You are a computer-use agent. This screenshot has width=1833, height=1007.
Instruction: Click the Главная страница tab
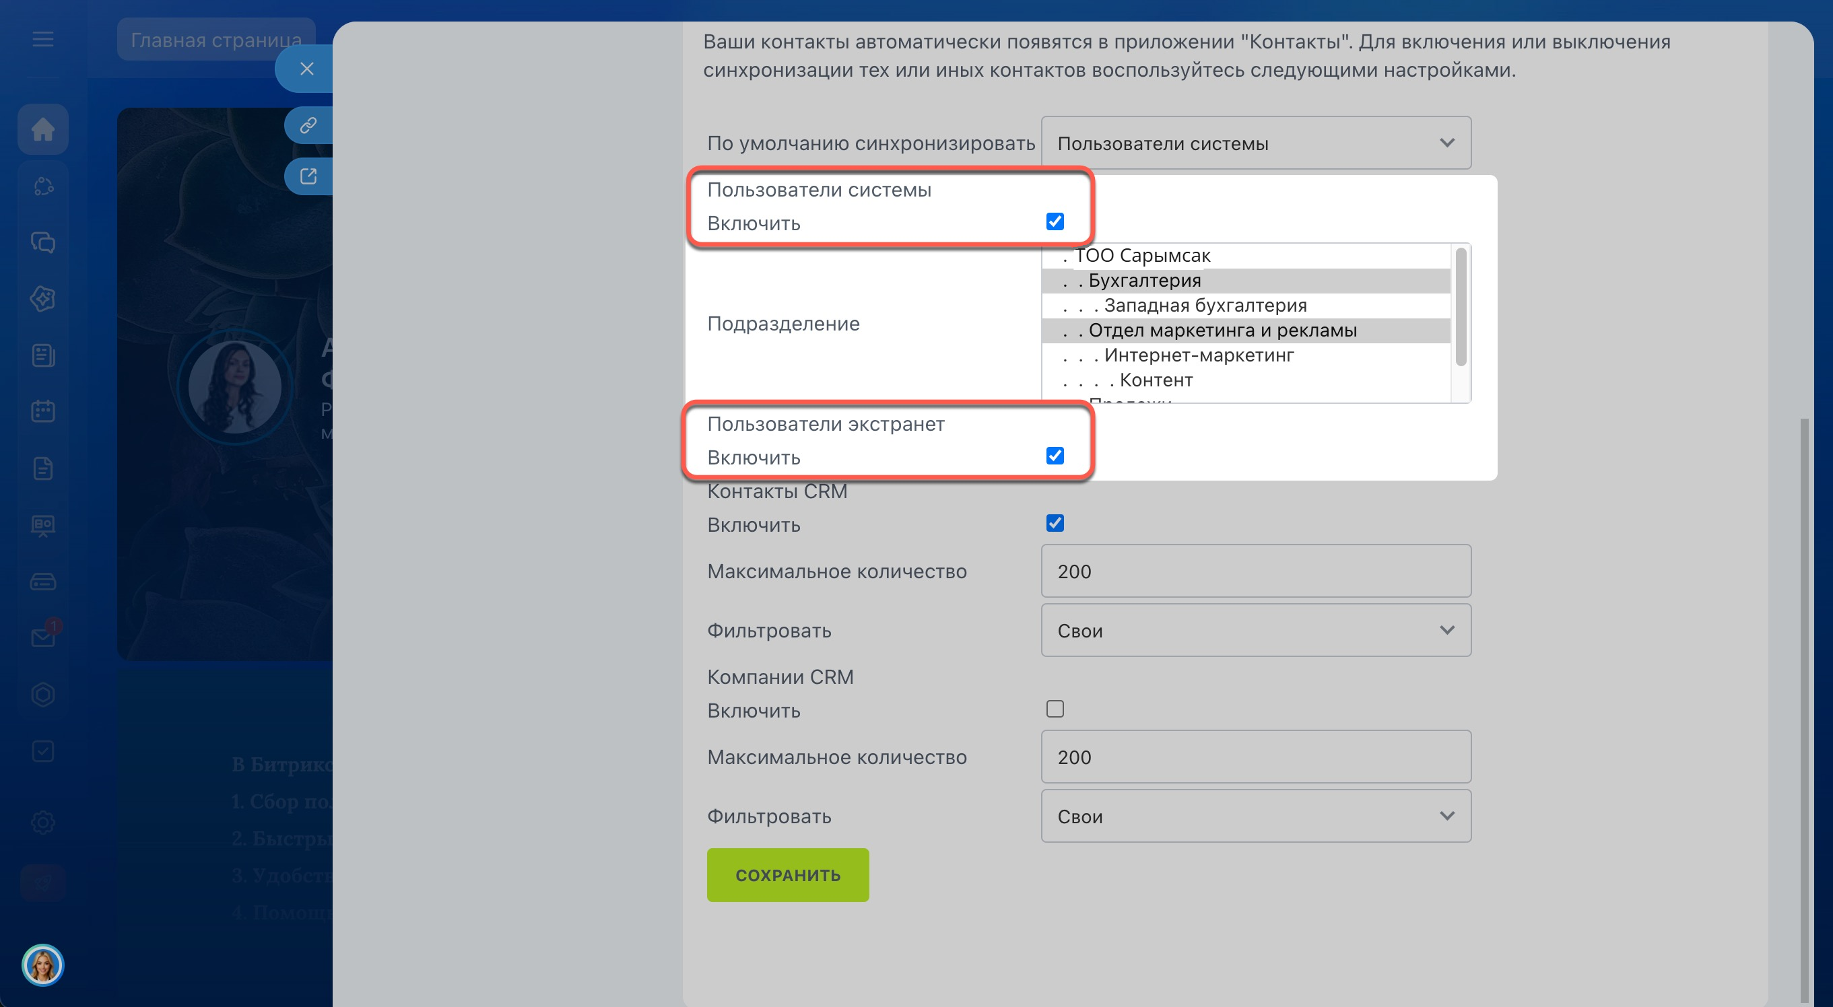pos(216,40)
